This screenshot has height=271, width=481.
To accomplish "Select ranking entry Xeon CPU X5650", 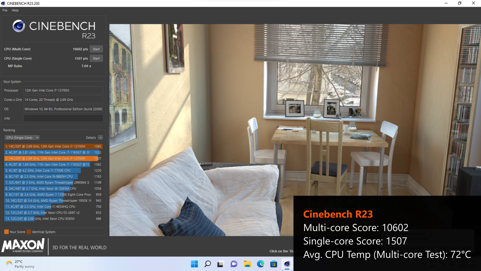I will point(53,219).
